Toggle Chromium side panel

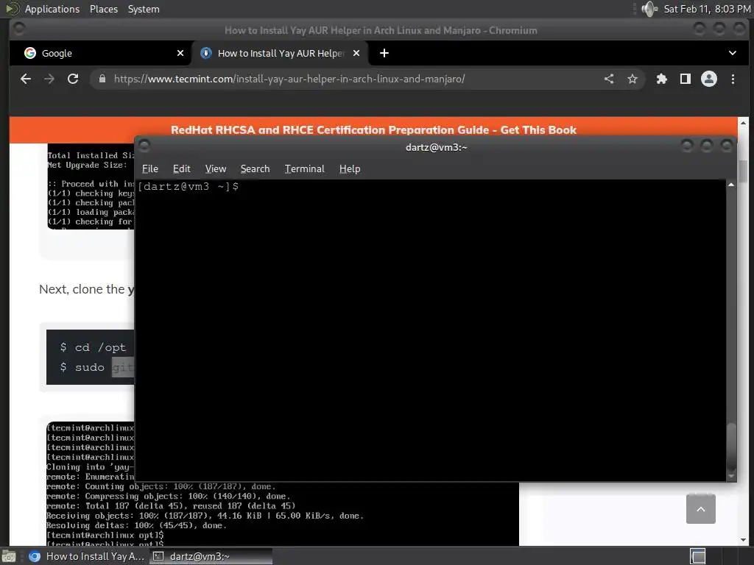coord(686,79)
